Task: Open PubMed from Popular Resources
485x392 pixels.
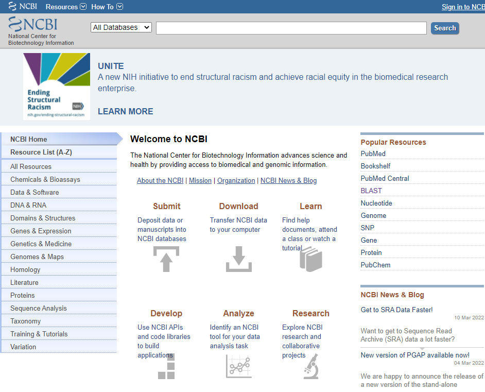Action: (373, 154)
